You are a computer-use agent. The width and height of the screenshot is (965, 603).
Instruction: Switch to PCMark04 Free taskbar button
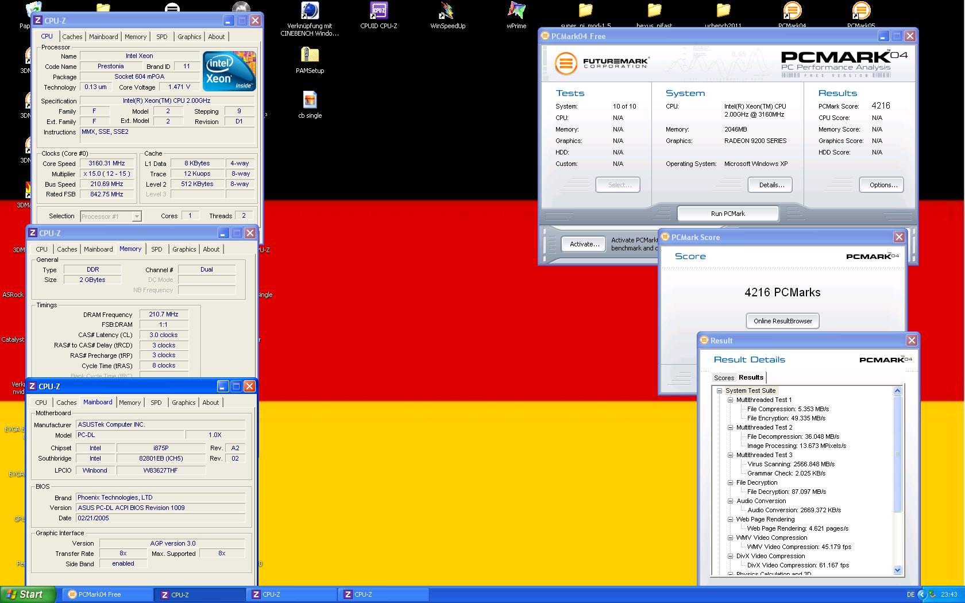[107, 594]
